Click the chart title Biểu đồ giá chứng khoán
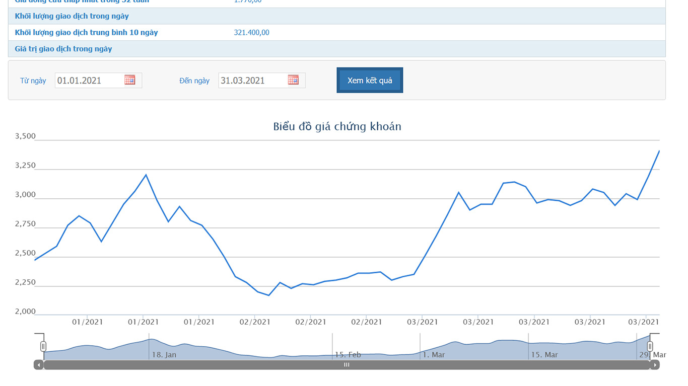 (337, 126)
